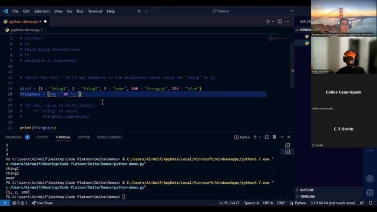Open the Selection menu

42,11
